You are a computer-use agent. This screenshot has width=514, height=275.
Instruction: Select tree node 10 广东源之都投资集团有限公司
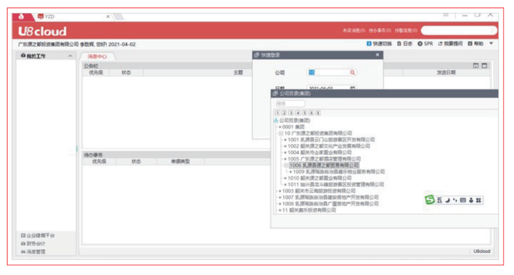tap(318, 133)
